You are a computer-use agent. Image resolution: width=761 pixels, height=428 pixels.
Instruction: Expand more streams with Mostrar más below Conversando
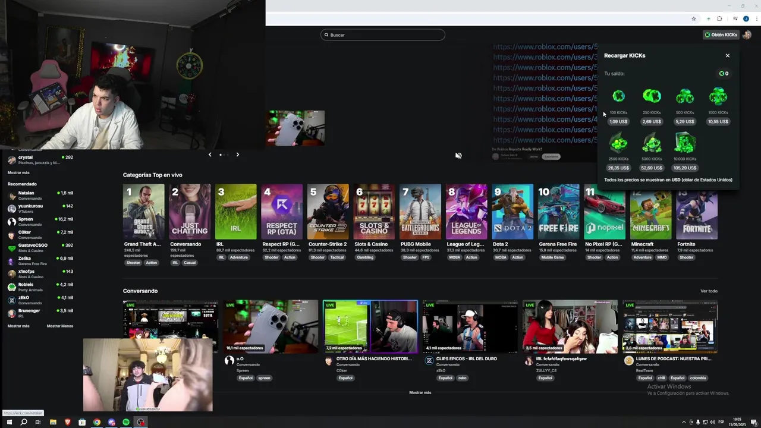coord(420,392)
